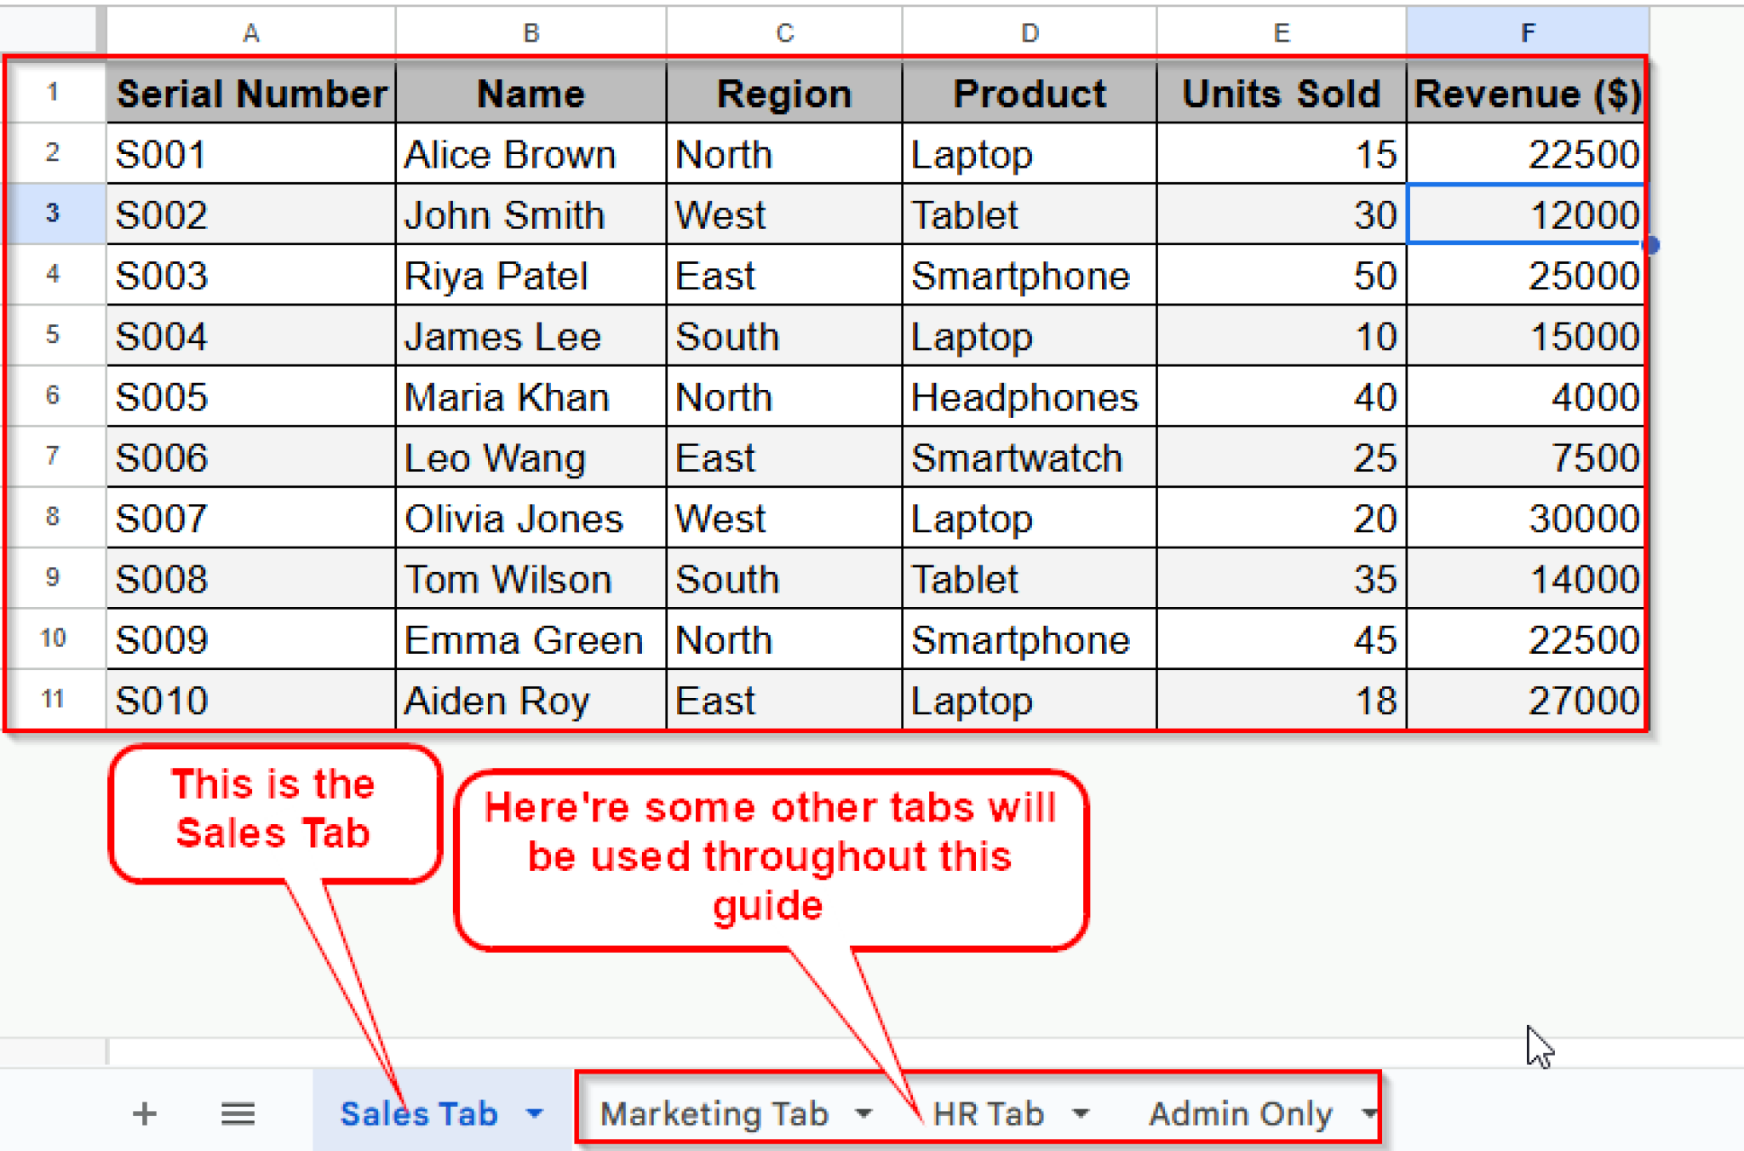Select row 3 header
The image size is (1744, 1151).
pyautogui.click(x=52, y=213)
